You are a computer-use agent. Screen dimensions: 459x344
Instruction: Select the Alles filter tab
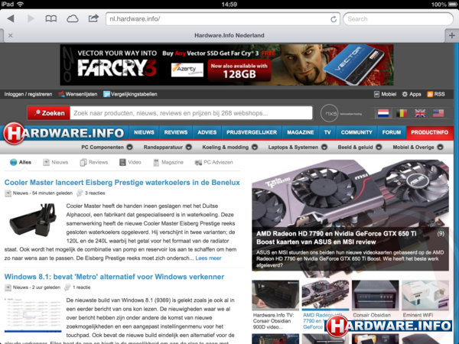point(21,162)
